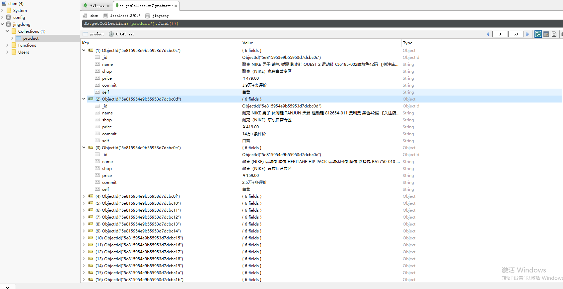
Task: Collapse the jingdong database node
Action: point(2,24)
